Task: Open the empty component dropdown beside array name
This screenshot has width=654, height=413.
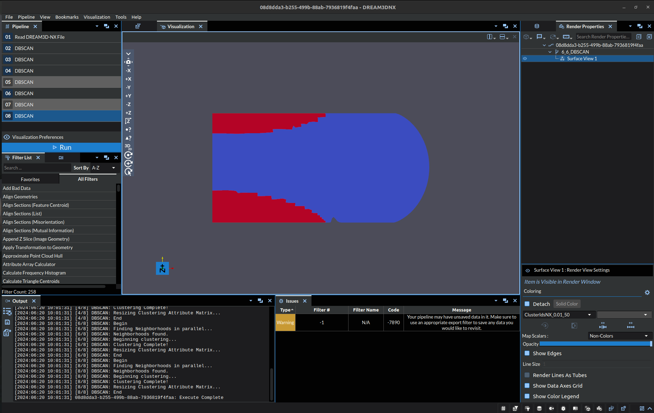Action: [624, 315]
